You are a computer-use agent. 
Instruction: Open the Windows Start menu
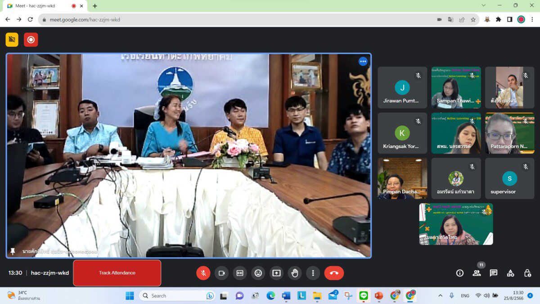130,295
